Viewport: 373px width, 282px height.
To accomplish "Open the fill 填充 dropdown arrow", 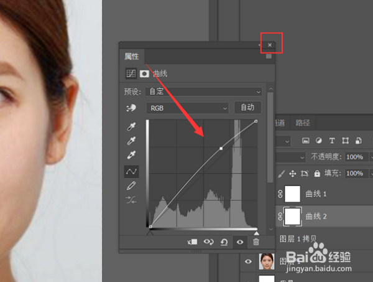I will tap(371, 174).
